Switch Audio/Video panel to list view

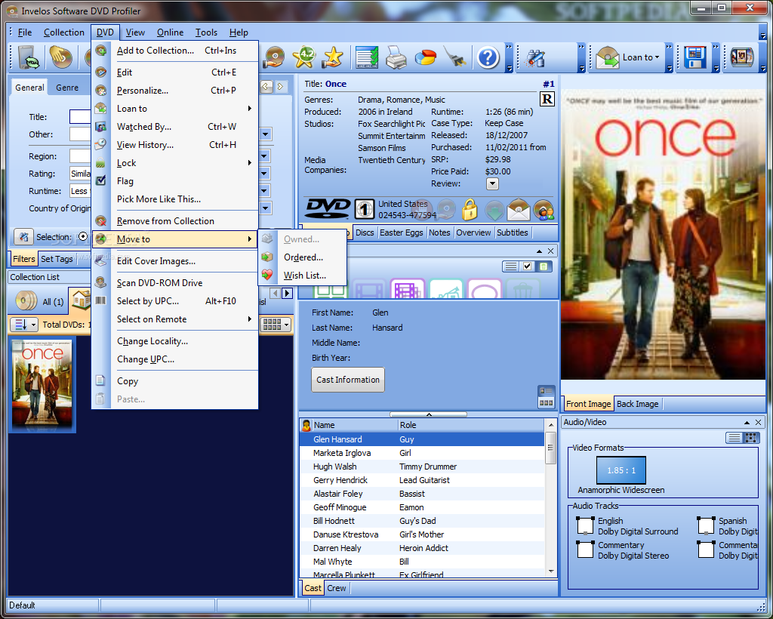(734, 438)
